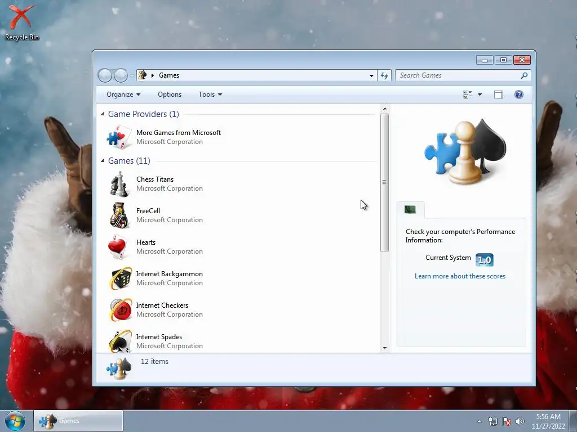Image resolution: width=577 pixels, height=432 pixels.
Task: Click the breadcrumb arrow before Games
Action: pyautogui.click(x=152, y=75)
